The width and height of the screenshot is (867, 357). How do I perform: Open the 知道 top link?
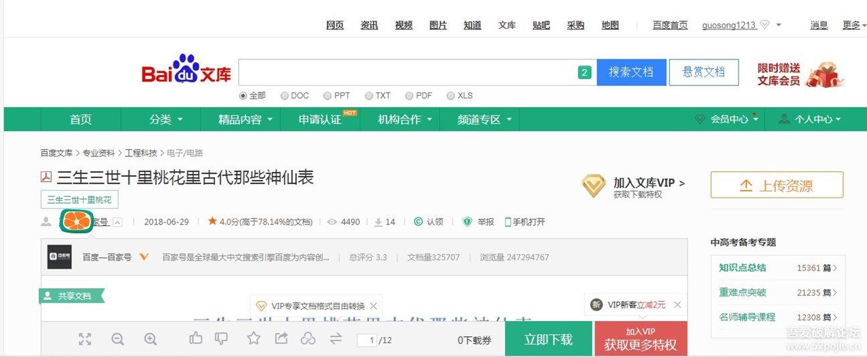(472, 25)
